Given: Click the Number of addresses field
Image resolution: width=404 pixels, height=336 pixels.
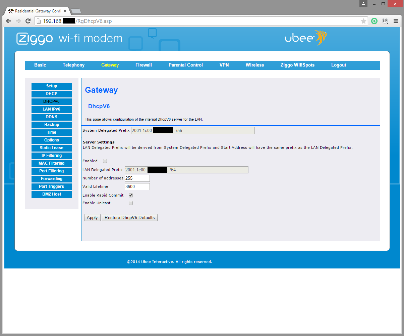Looking at the screenshot, I should pos(137,178).
